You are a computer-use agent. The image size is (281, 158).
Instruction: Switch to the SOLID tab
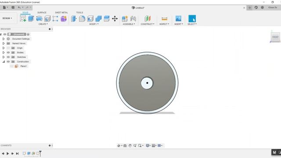25,13
